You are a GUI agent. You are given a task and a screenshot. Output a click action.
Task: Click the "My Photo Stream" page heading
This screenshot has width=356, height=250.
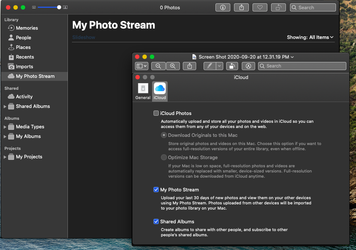(x=113, y=25)
